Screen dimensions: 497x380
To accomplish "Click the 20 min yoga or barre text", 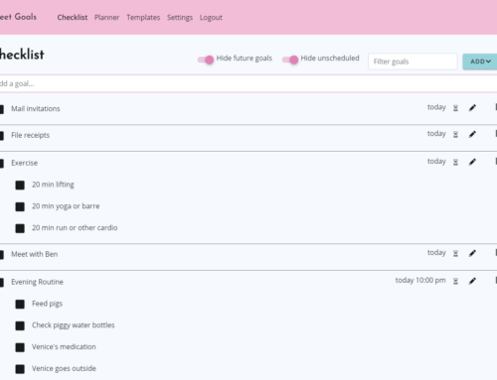I will tap(66, 206).
